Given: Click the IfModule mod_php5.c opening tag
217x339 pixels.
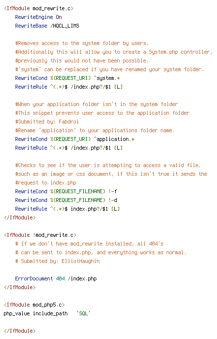Looking at the screenshot, I should 34,305.
